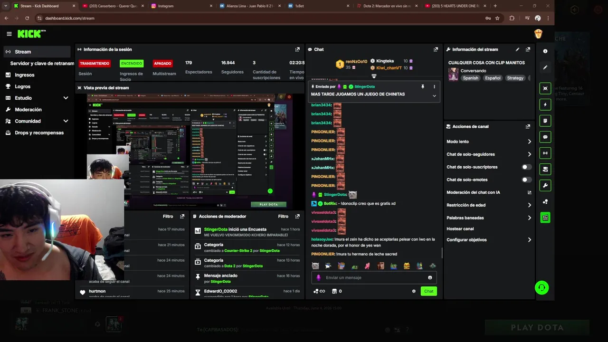This screenshot has width=608, height=342.
Task: Open Palabras baneadas settings
Action: 489,218
